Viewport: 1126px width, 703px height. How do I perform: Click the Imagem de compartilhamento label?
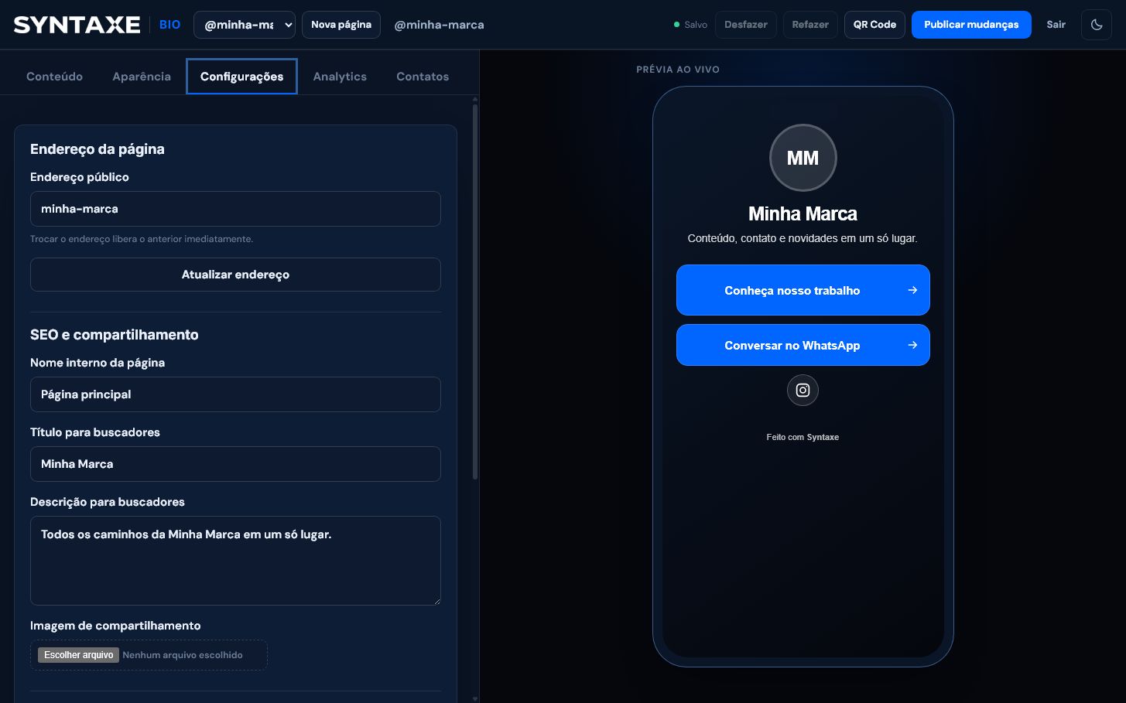(x=115, y=626)
